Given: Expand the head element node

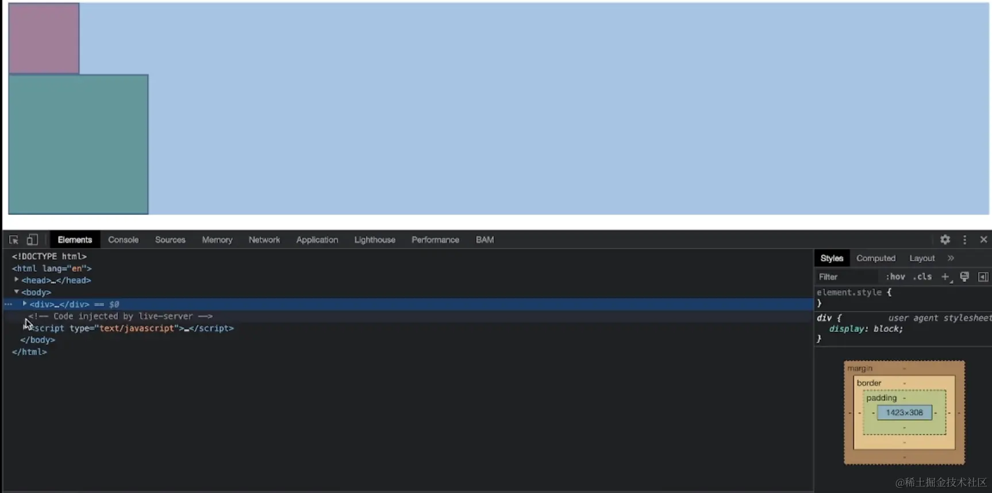Looking at the screenshot, I should [x=17, y=280].
